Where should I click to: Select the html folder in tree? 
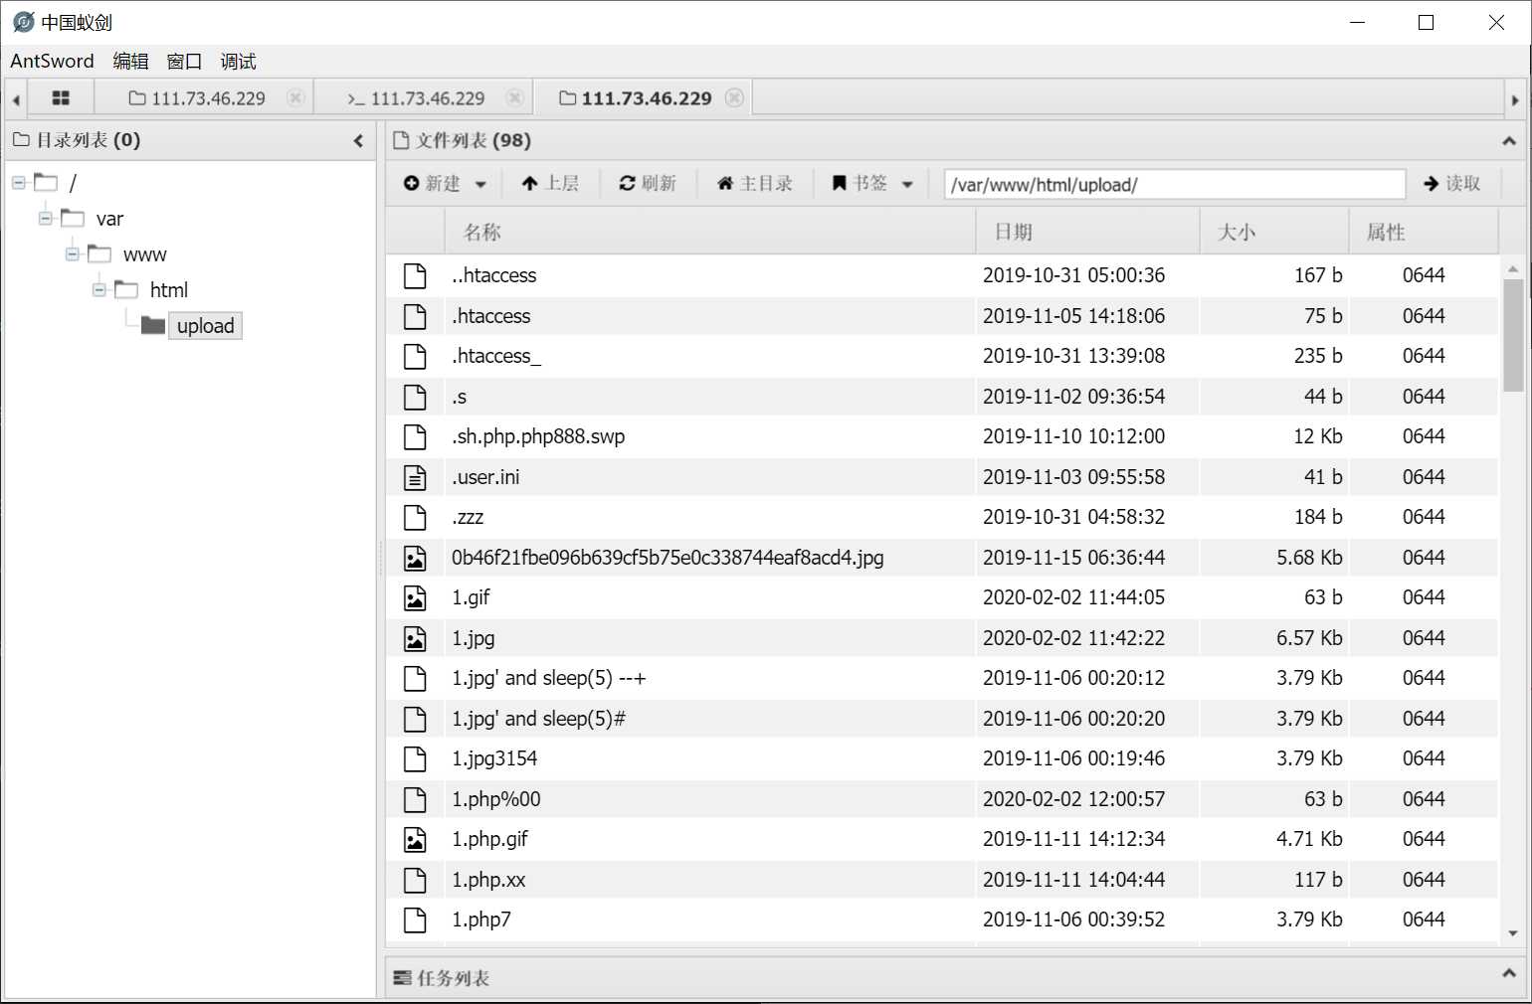pyautogui.click(x=168, y=290)
